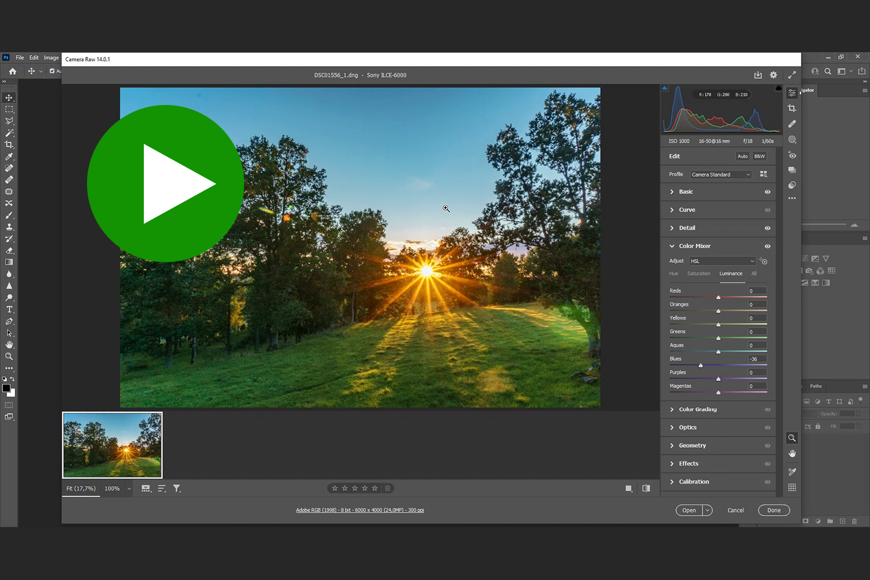The width and height of the screenshot is (870, 580).
Task: Select the Crop tool in Camera Raw
Action: point(792,108)
